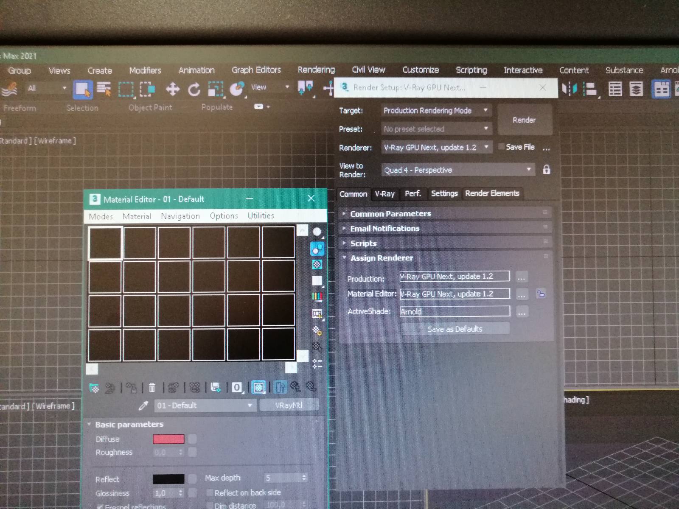Switch to Render Elements tab
Screen dimensions: 679x509
(492, 193)
